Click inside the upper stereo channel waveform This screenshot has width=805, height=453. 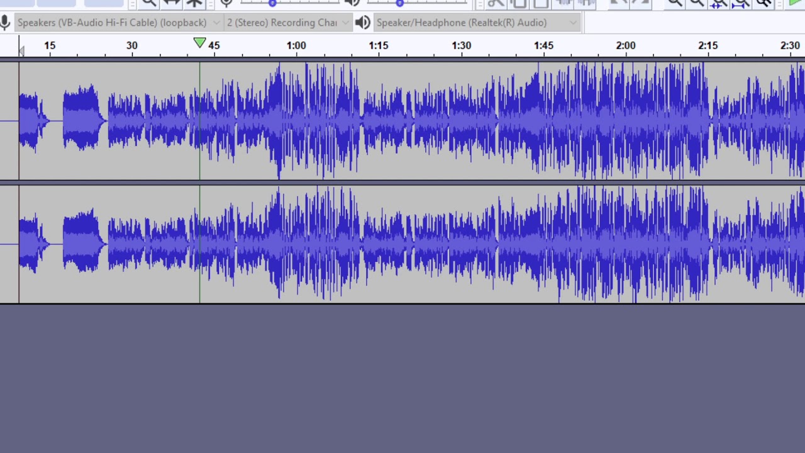point(402,120)
